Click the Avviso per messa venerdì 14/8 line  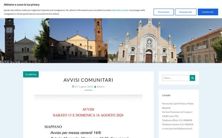click(x=76, y=133)
